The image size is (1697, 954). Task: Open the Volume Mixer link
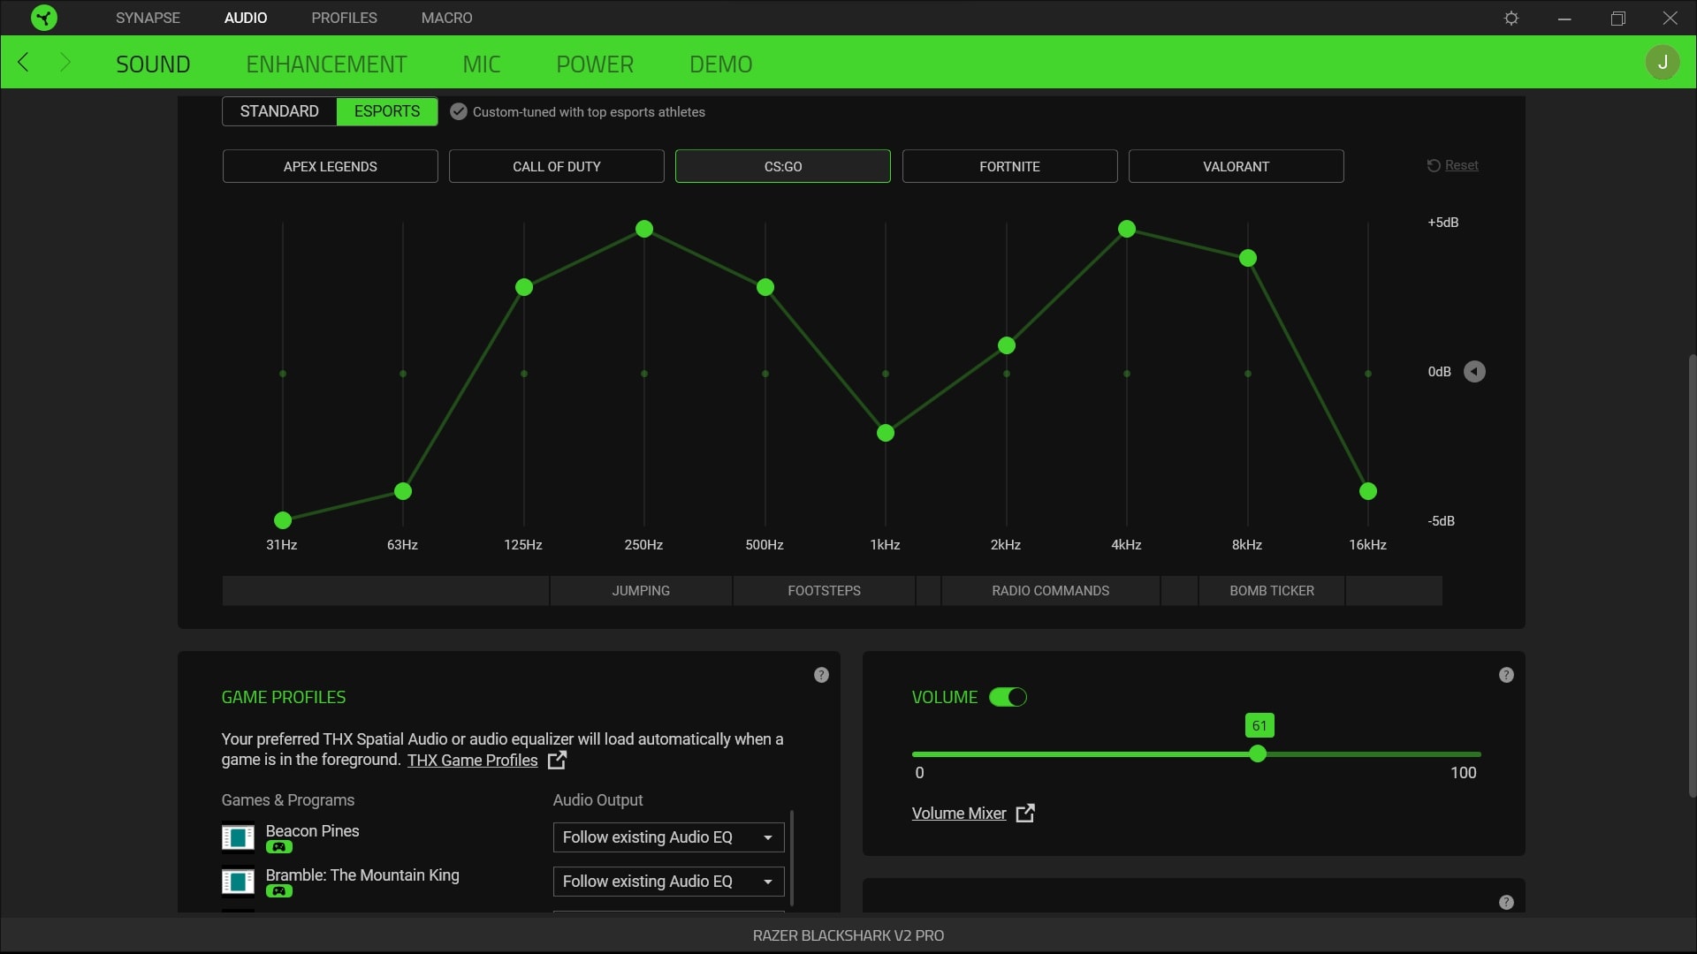click(x=959, y=814)
